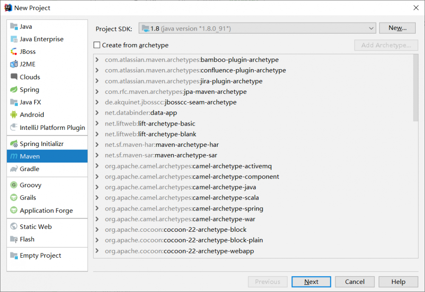Expand the bamboo-plugin-archetype tree node

click(x=97, y=60)
